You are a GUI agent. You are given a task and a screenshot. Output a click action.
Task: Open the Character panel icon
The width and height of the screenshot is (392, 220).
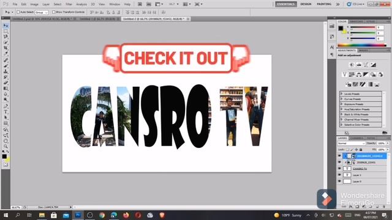[332, 47]
